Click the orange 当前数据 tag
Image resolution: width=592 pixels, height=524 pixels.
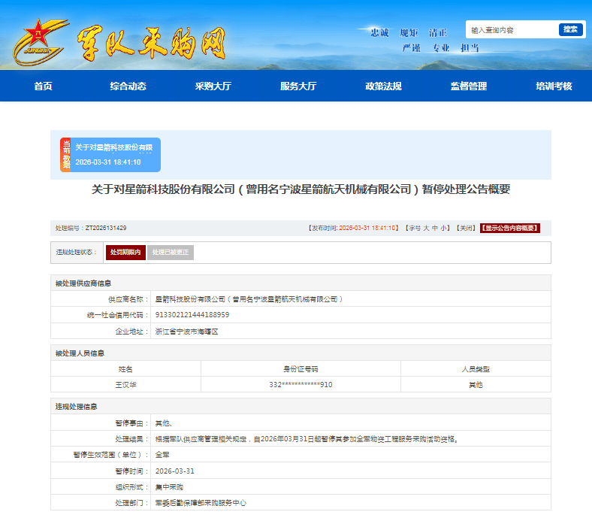click(65, 155)
